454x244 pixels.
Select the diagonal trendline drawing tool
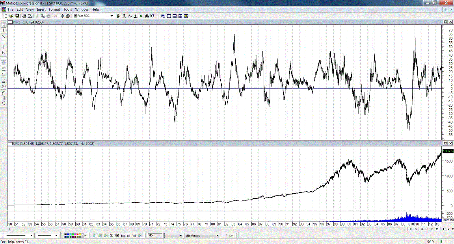click(4, 36)
